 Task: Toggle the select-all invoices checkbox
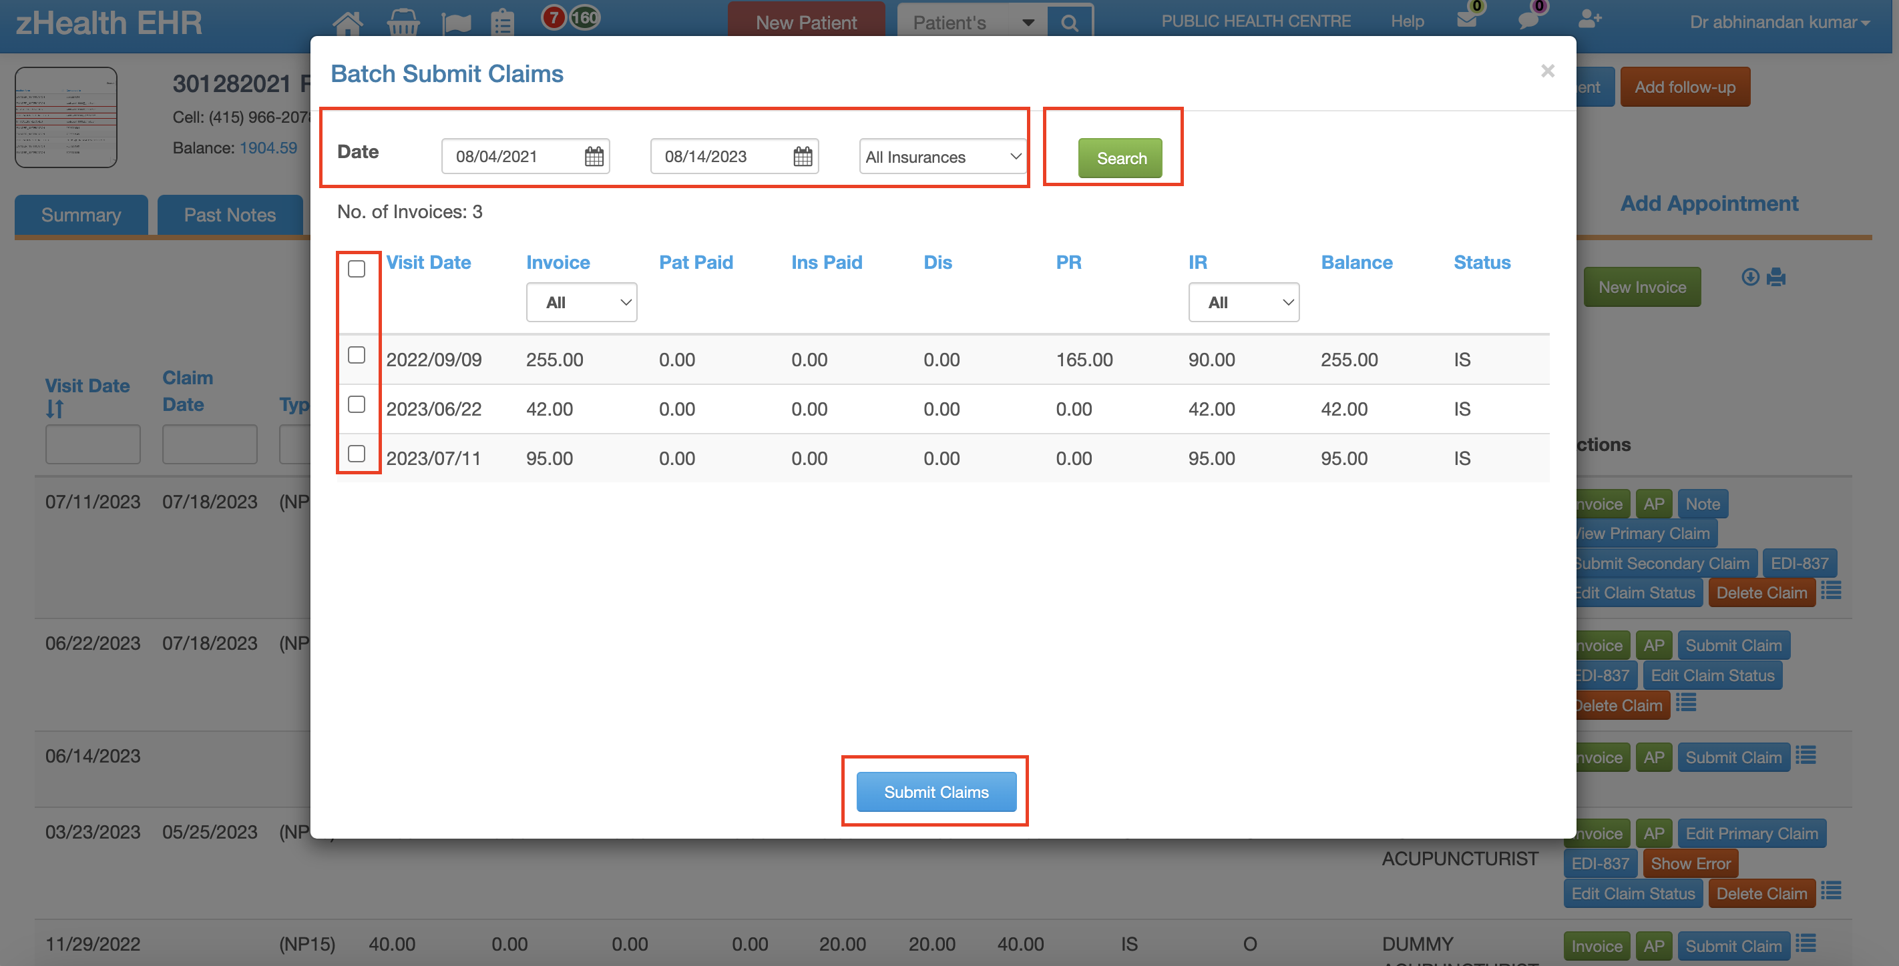coord(356,269)
